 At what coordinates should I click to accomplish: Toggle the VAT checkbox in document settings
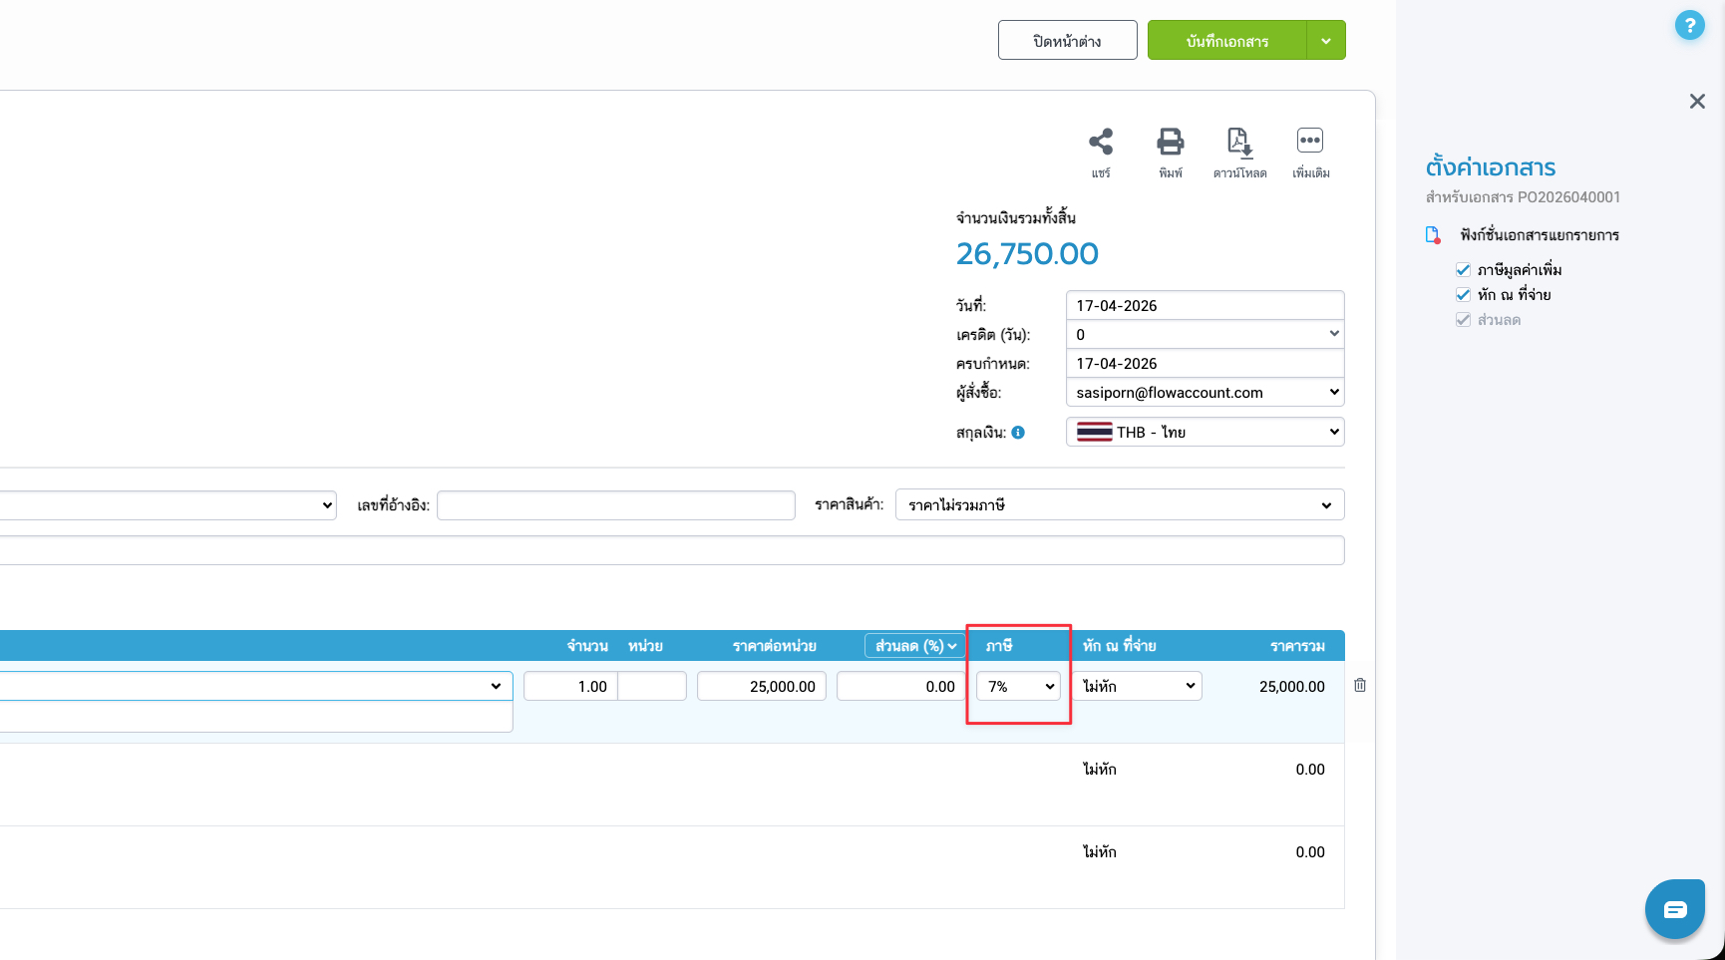[1463, 270]
